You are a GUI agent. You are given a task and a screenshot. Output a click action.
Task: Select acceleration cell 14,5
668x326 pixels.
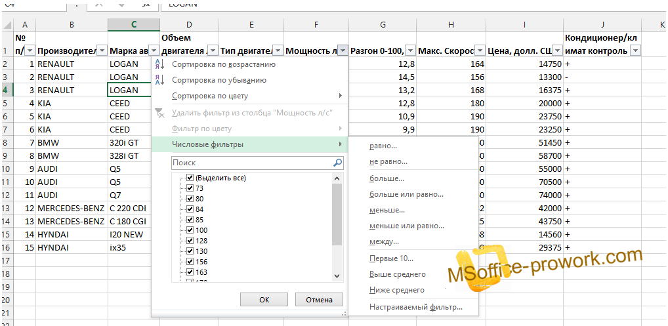pos(383,77)
